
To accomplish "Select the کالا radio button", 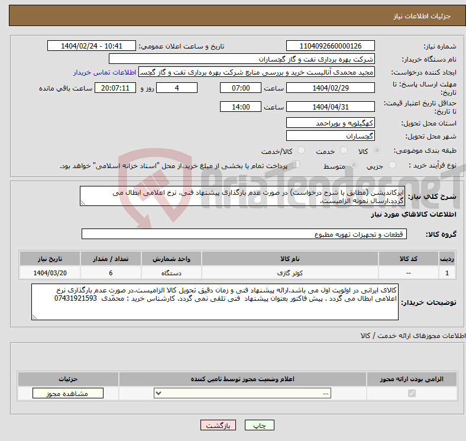I will click(x=377, y=150).
